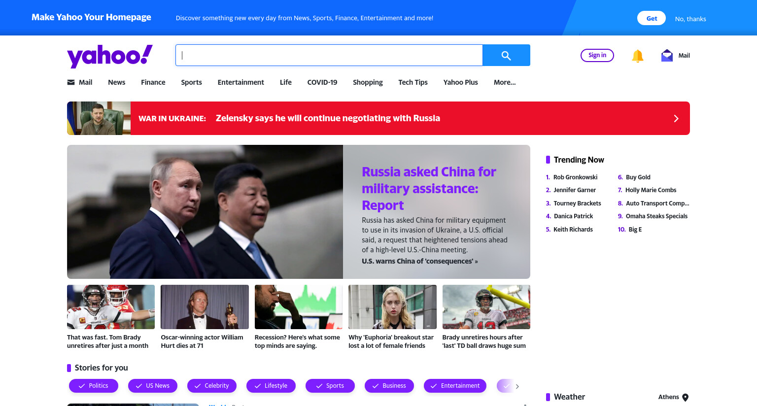The image size is (757, 406).
Task: Toggle the US News topic chip
Action: (153, 386)
